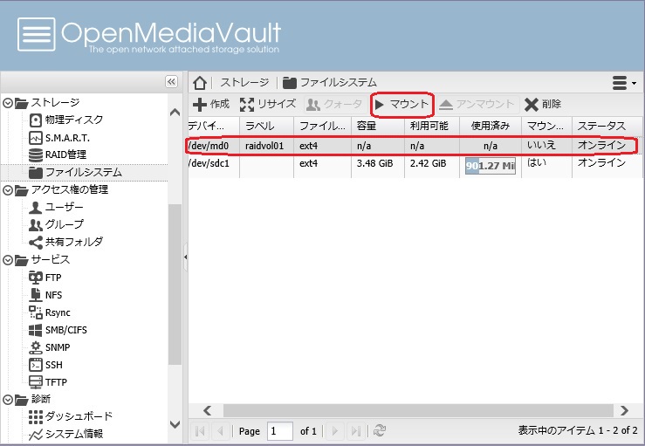Click the Page number input field
Viewport: 645px width, 446px height.
point(279,431)
